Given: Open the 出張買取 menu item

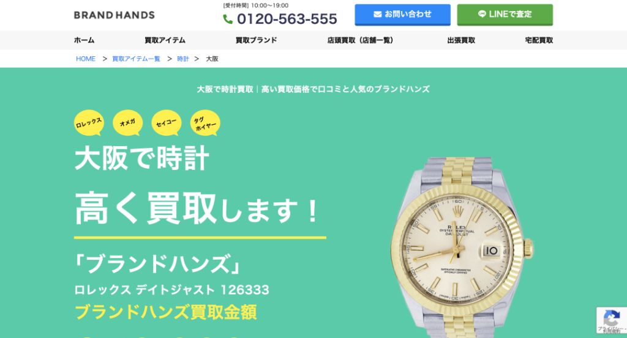Looking at the screenshot, I should [461, 40].
